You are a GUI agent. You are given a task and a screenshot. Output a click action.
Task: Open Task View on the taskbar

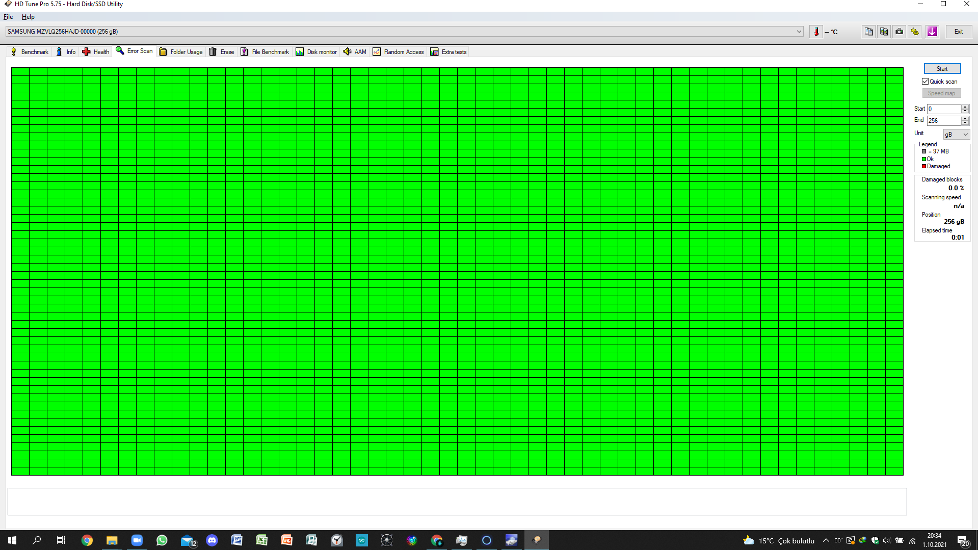pyautogui.click(x=61, y=540)
